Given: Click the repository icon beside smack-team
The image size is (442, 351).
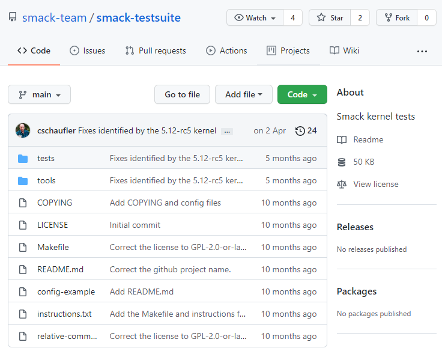Looking at the screenshot, I should coord(13,17).
